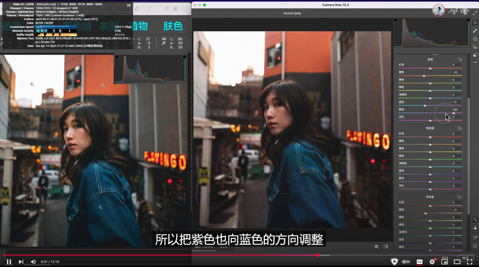Image resolution: width=479 pixels, height=267 pixels.
Task: Click the hue 橙色 value field showing -20
Action: (456, 72)
